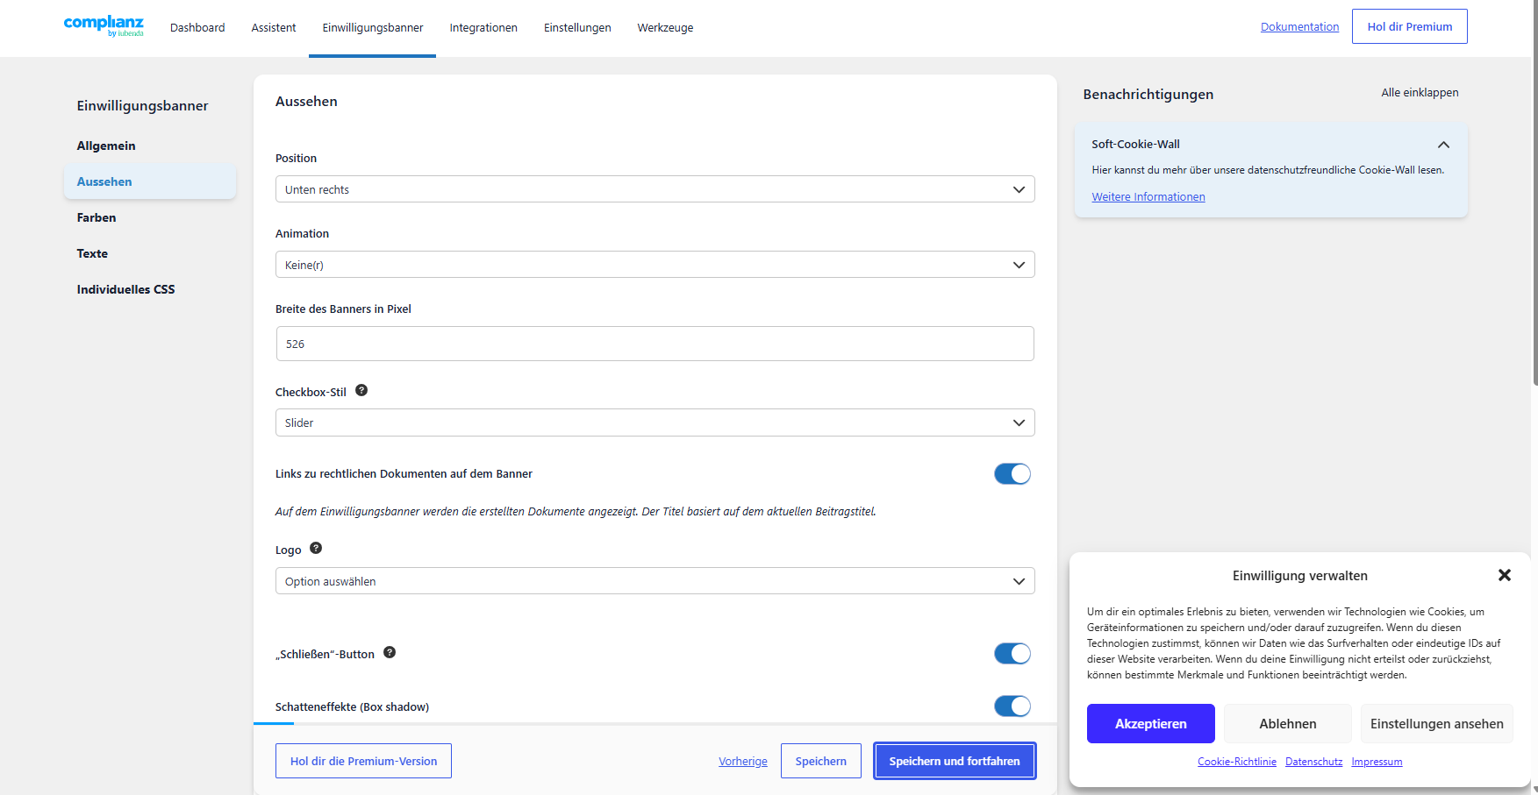Click Akzeptieren in the cookie banner
1538x795 pixels.
(1151, 724)
